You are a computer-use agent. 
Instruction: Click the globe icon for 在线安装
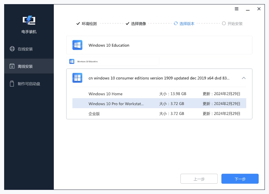coord(12,49)
